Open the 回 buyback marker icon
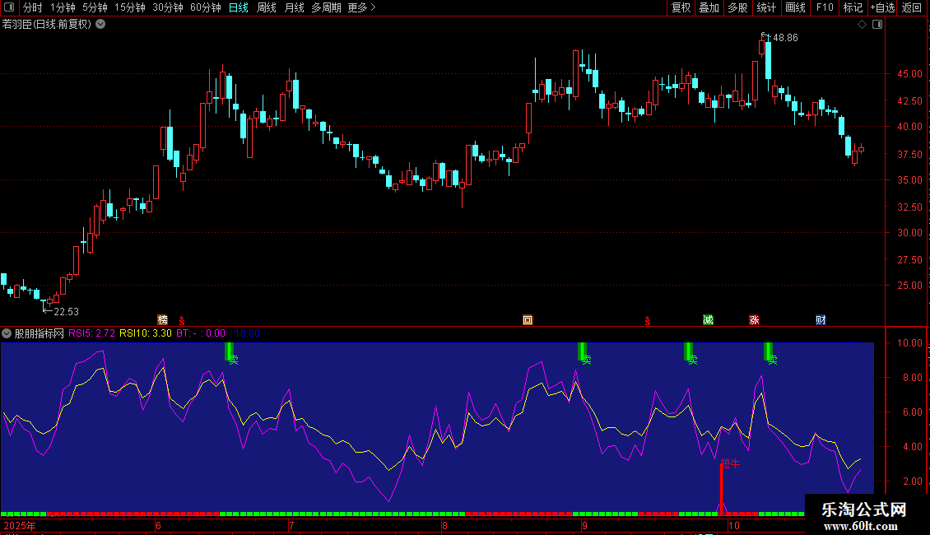 click(x=528, y=320)
